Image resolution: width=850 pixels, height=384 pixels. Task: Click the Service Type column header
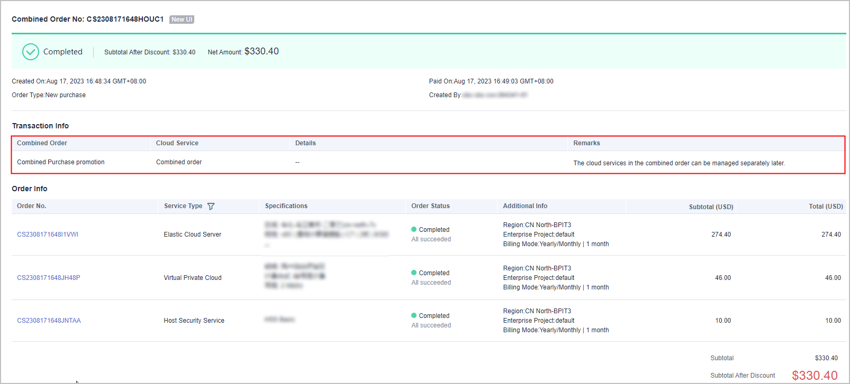183,206
